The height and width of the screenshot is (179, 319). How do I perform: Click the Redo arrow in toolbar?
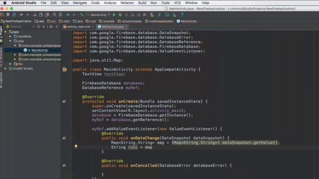[27, 14]
